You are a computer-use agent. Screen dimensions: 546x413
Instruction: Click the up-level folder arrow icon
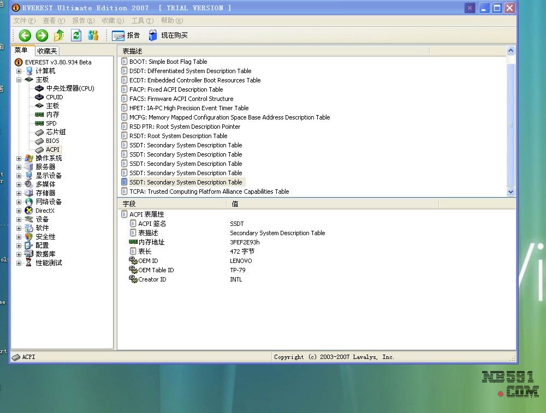(59, 35)
